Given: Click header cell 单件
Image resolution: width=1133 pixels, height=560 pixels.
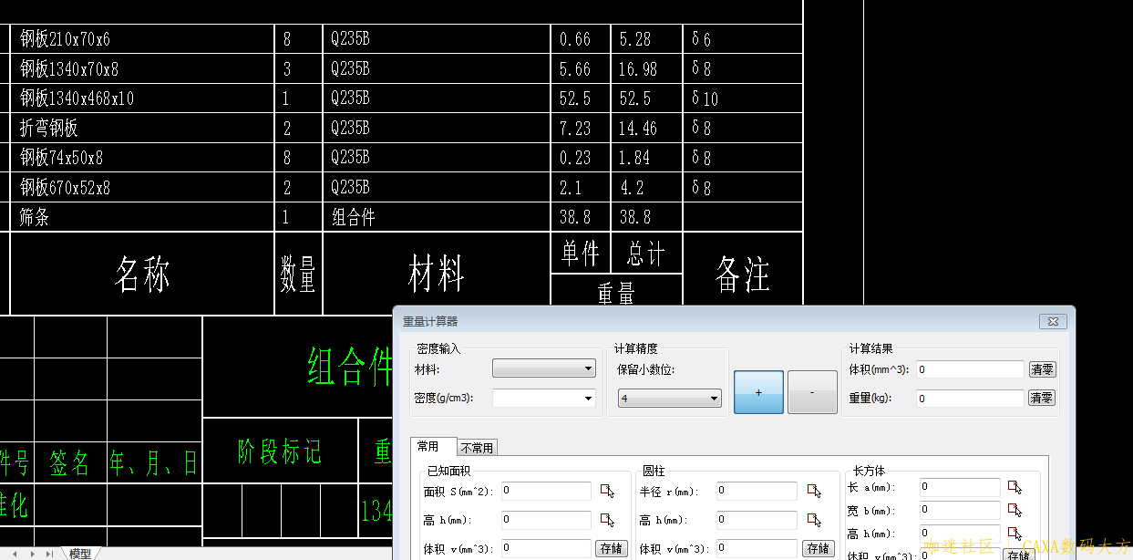Looking at the screenshot, I should (581, 253).
